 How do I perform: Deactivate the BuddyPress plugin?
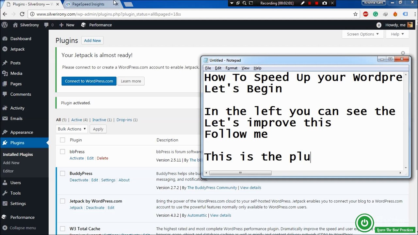(x=79, y=180)
